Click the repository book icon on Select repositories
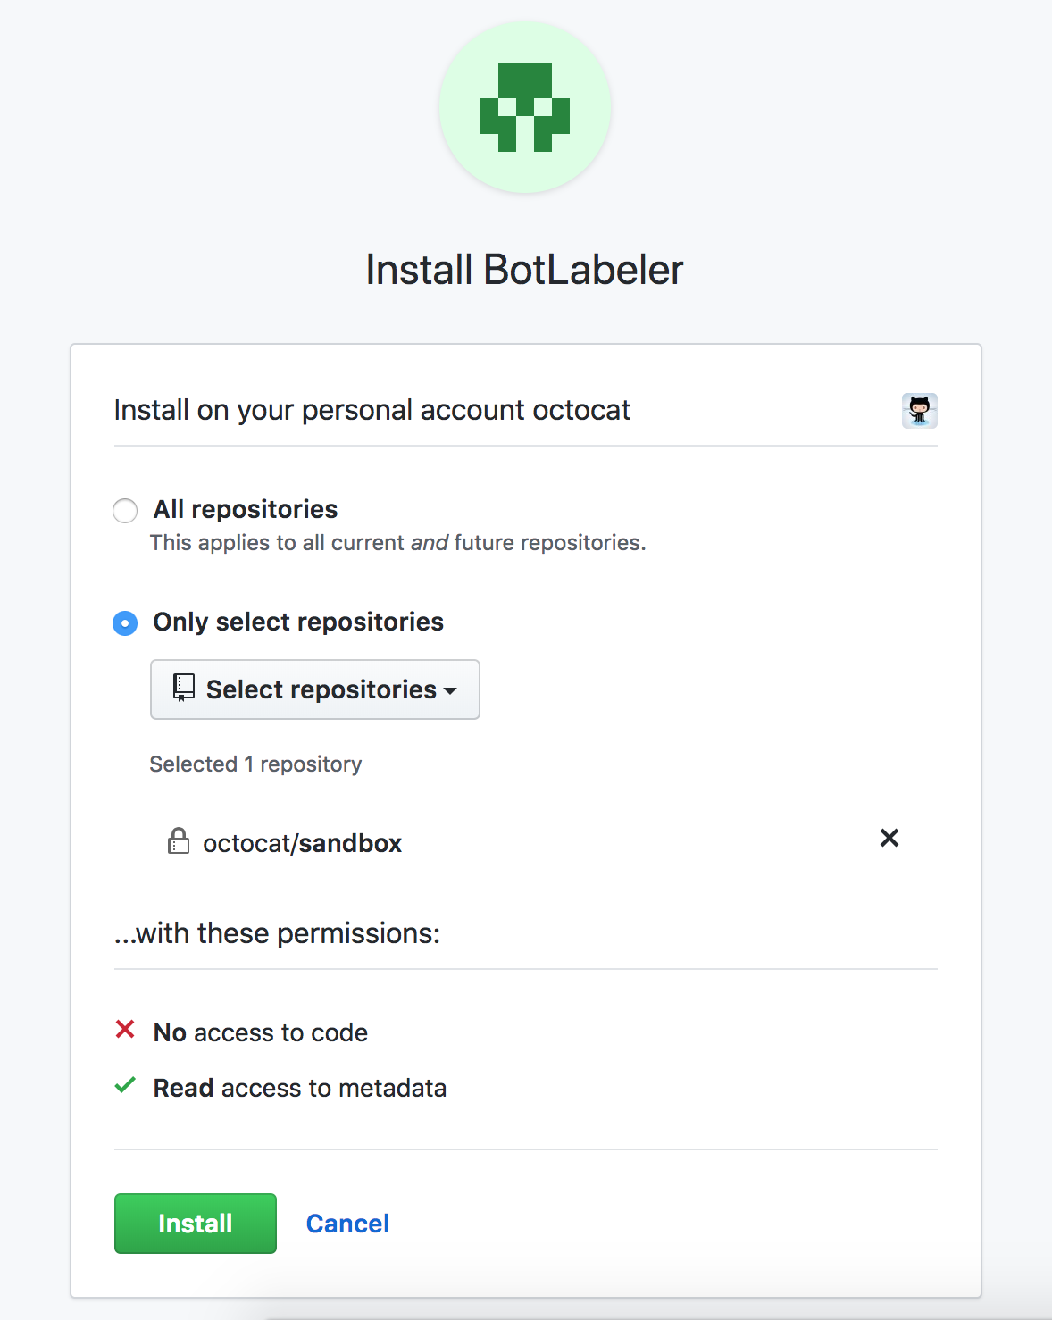This screenshot has height=1320, width=1052. click(183, 688)
